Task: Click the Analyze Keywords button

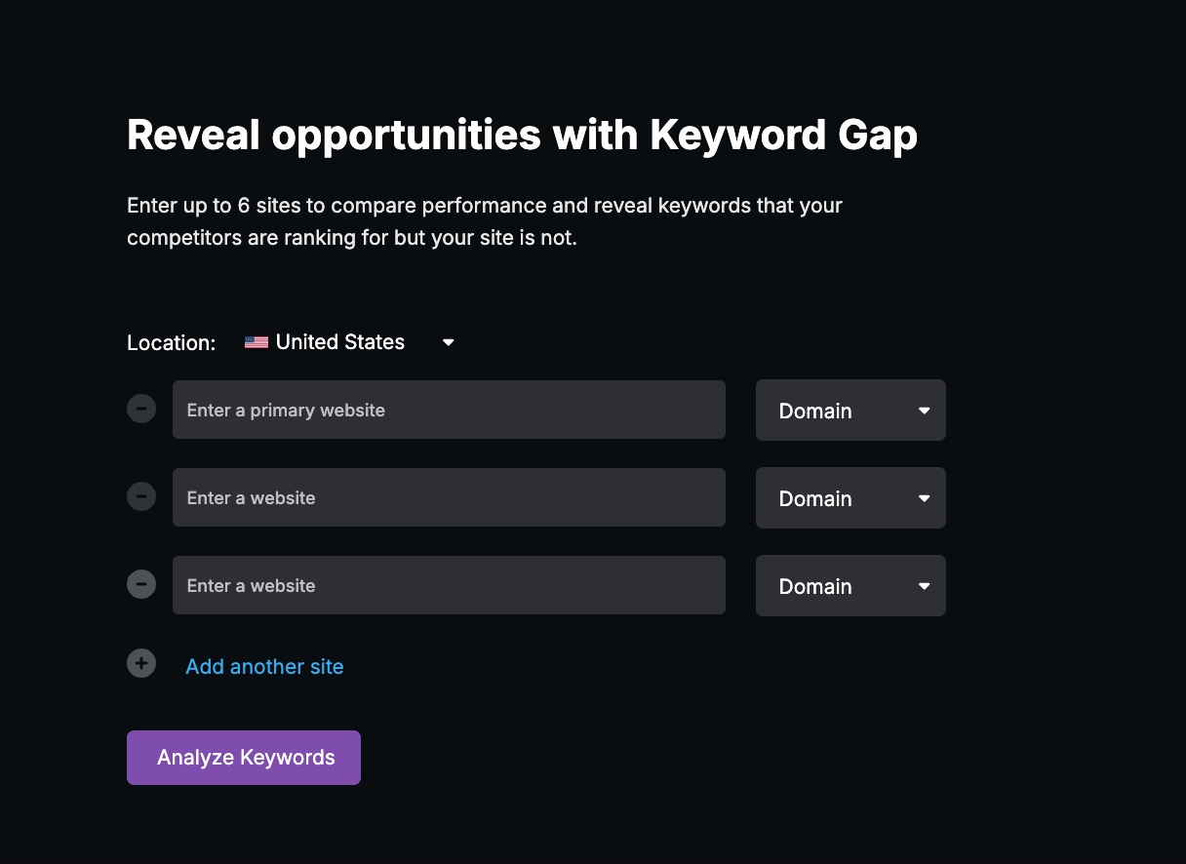Action: click(x=243, y=757)
